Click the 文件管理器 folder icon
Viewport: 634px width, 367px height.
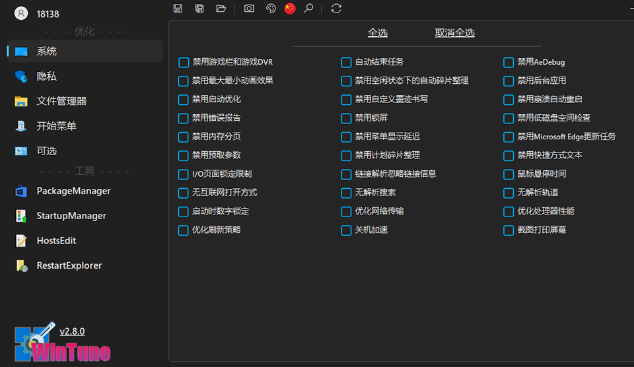coord(21,101)
